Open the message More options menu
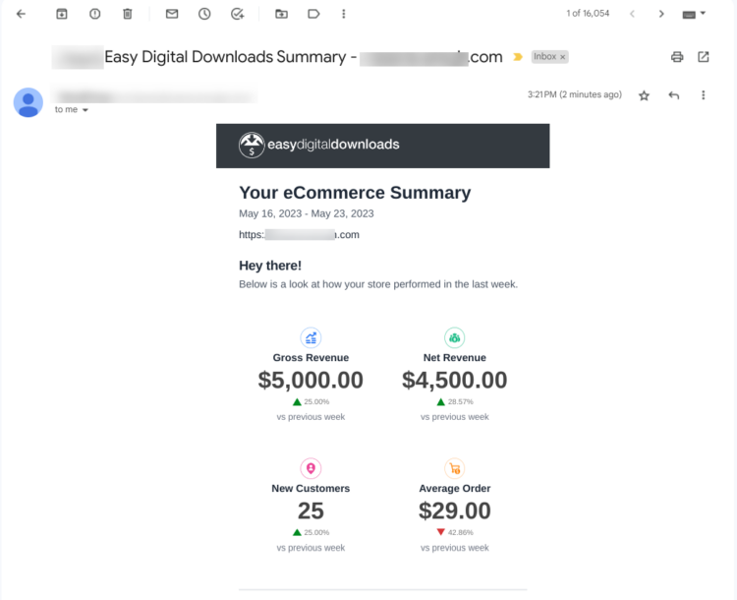 pyautogui.click(x=704, y=95)
